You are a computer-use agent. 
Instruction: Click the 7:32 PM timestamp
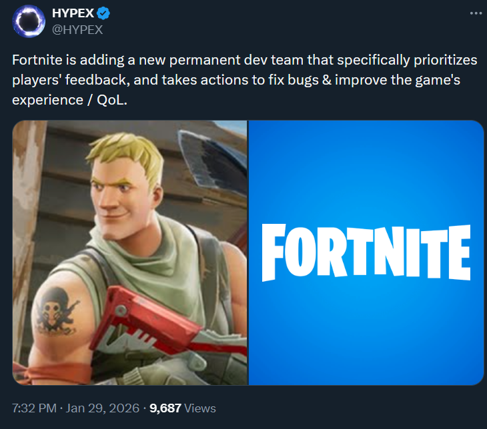coord(34,408)
